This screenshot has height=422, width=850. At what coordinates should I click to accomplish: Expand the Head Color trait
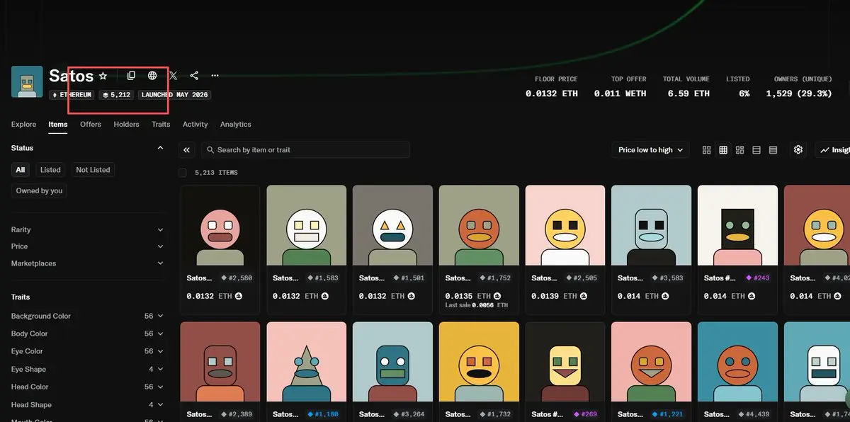coord(88,387)
